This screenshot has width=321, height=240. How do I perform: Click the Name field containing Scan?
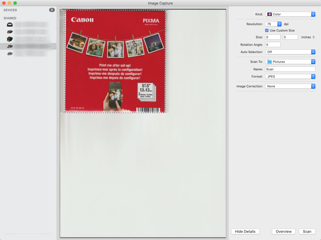click(290, 69)
